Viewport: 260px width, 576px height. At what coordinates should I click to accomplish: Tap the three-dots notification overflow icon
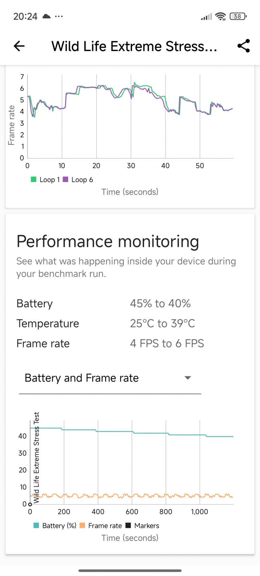59,16
